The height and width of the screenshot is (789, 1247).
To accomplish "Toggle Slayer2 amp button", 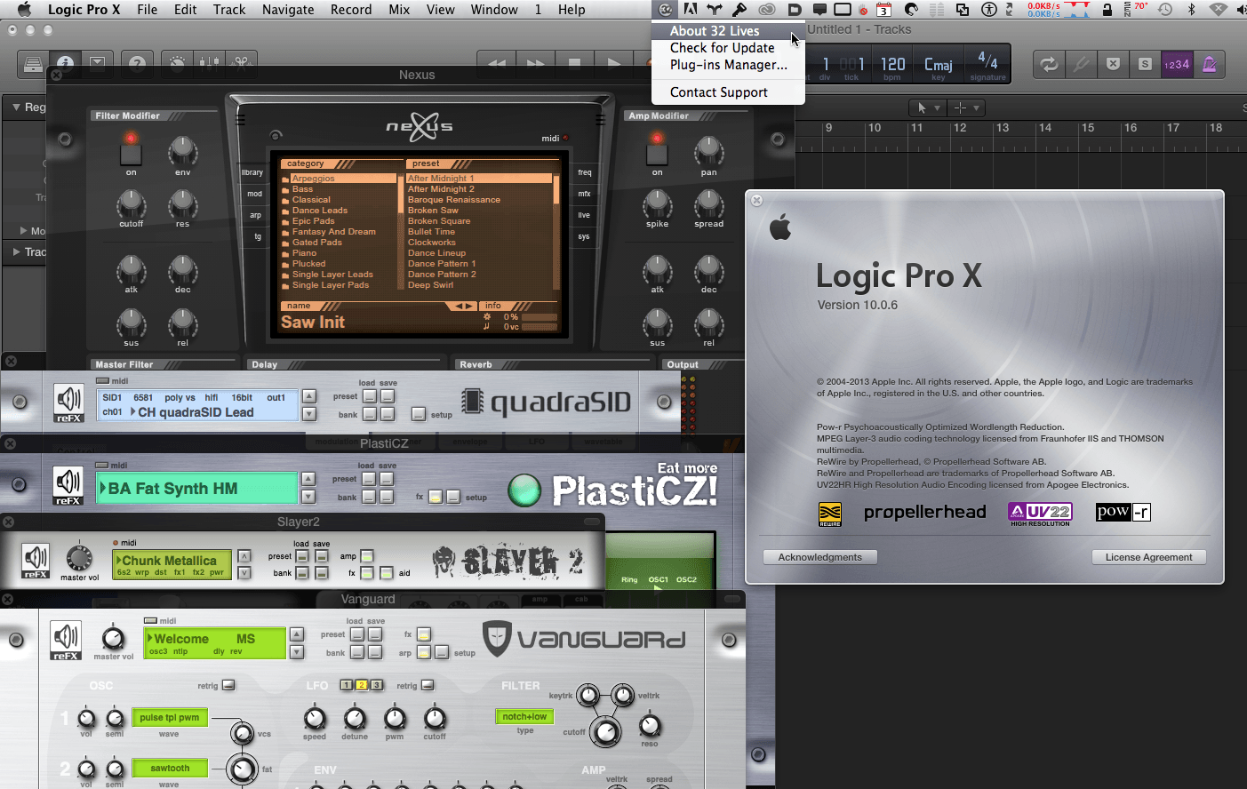I will [367, 556].
